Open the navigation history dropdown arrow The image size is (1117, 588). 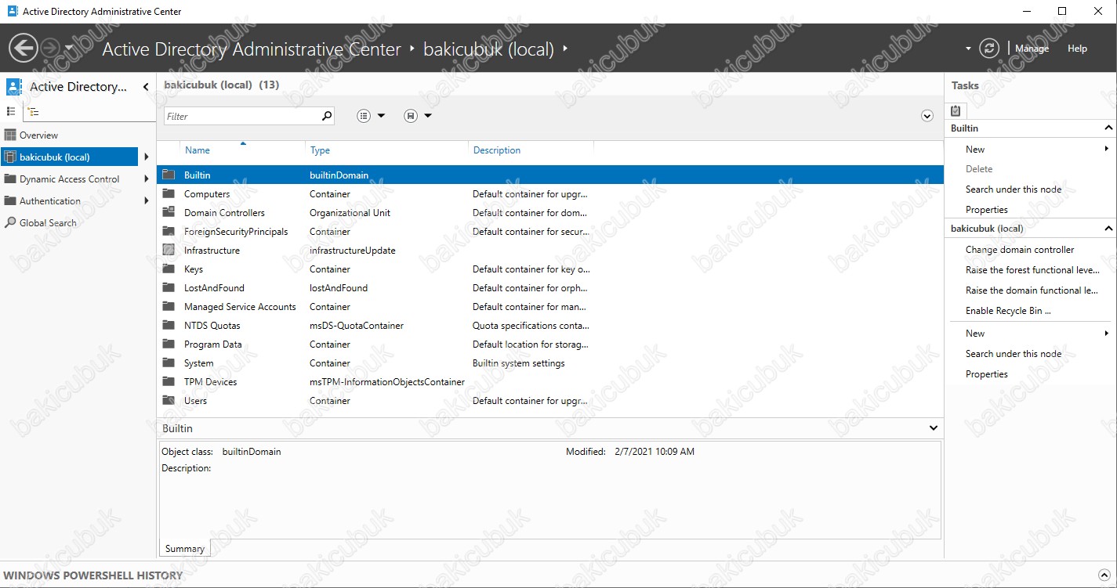coord(69,49)
